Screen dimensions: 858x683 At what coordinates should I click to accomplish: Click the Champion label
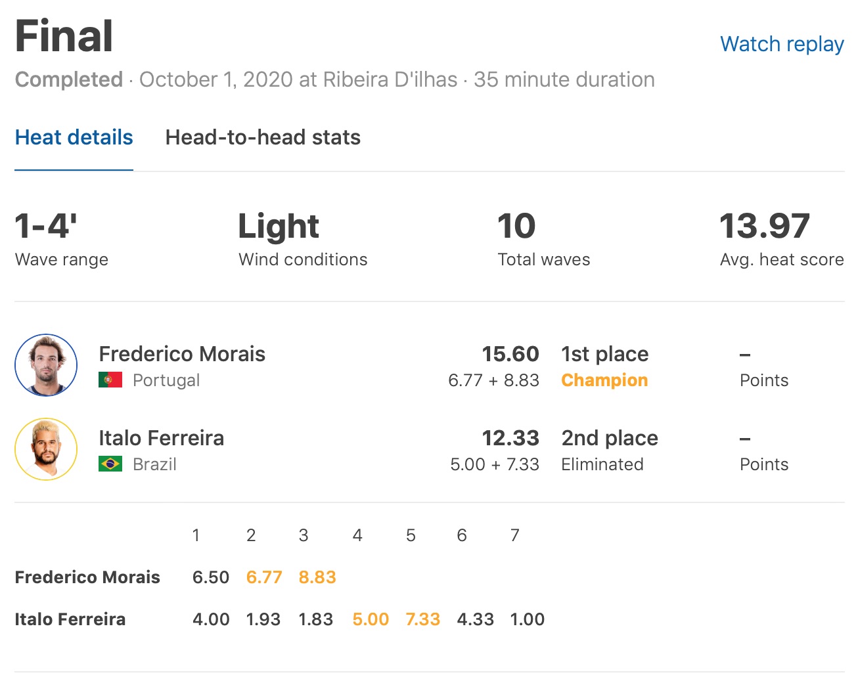pos(604,380)
